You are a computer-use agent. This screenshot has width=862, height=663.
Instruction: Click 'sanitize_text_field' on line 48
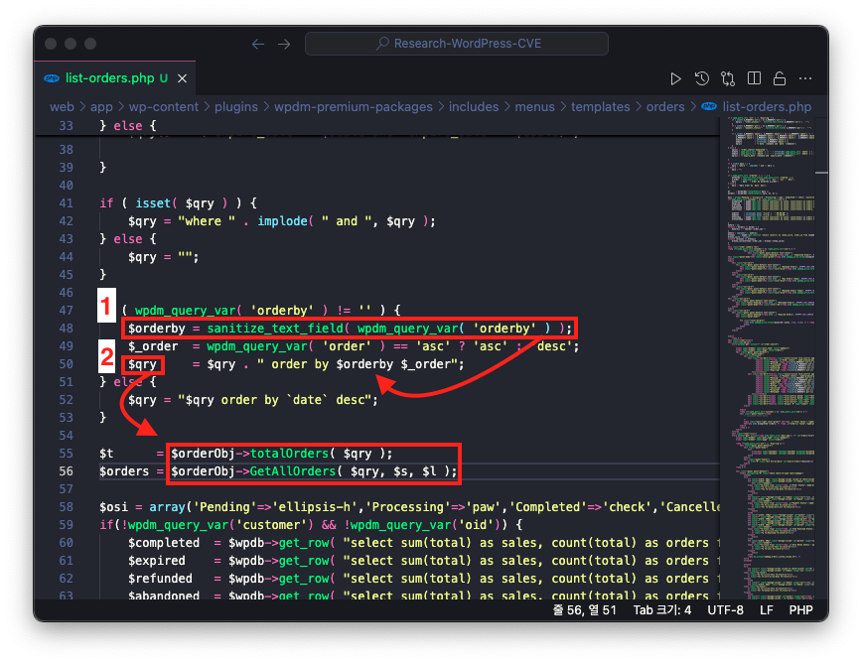click(x=275, y=329)
